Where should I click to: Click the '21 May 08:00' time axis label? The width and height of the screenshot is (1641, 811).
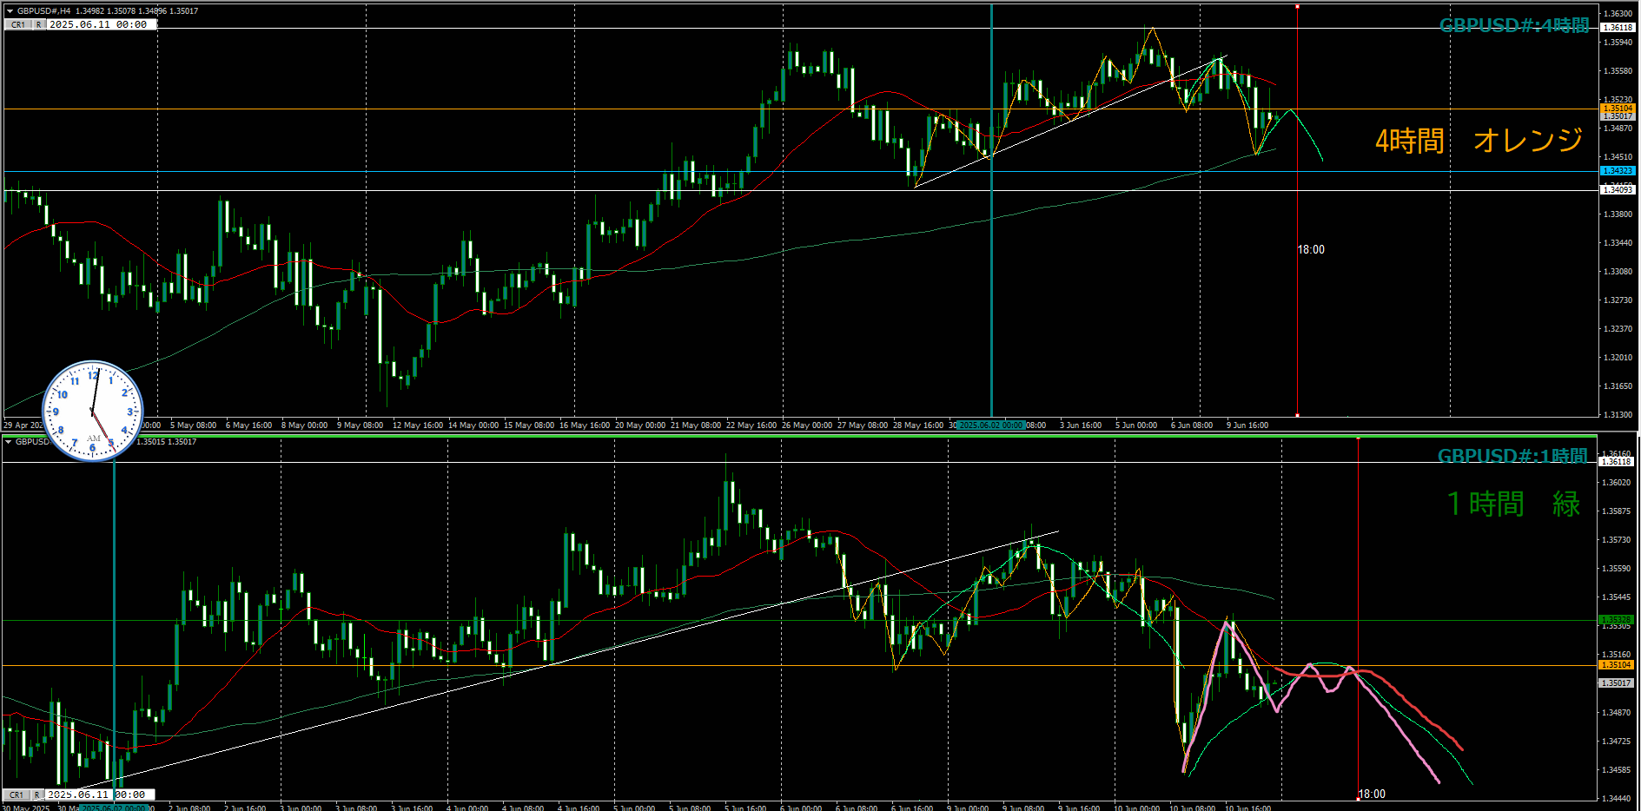[696, 425]
